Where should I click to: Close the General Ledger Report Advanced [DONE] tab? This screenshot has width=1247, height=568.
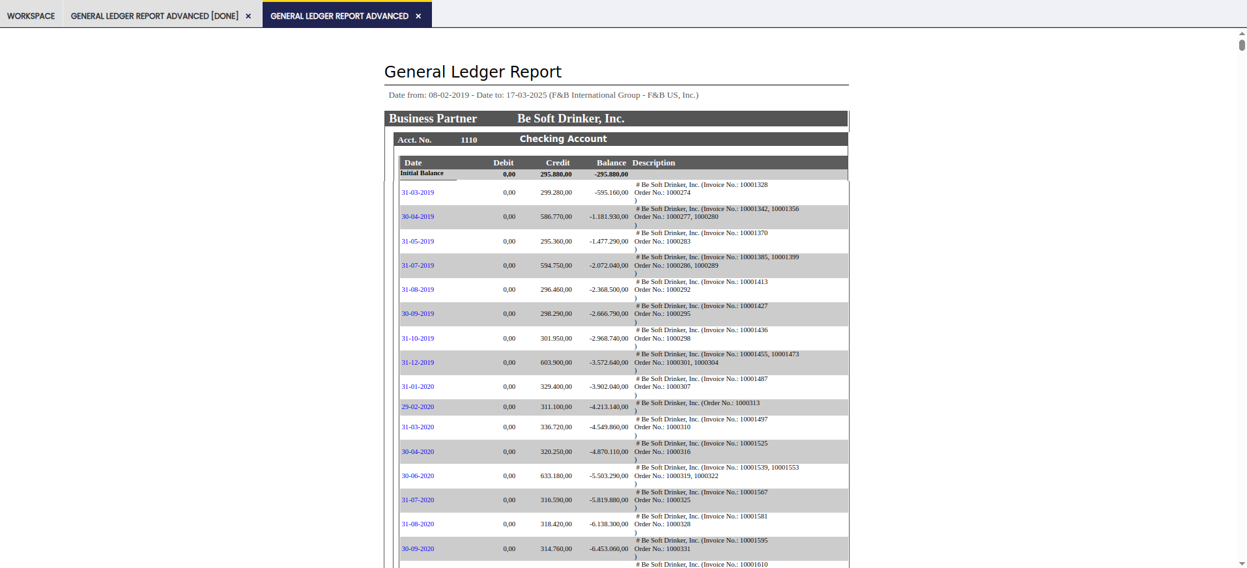pyautogui.click(x=248, y=16)
